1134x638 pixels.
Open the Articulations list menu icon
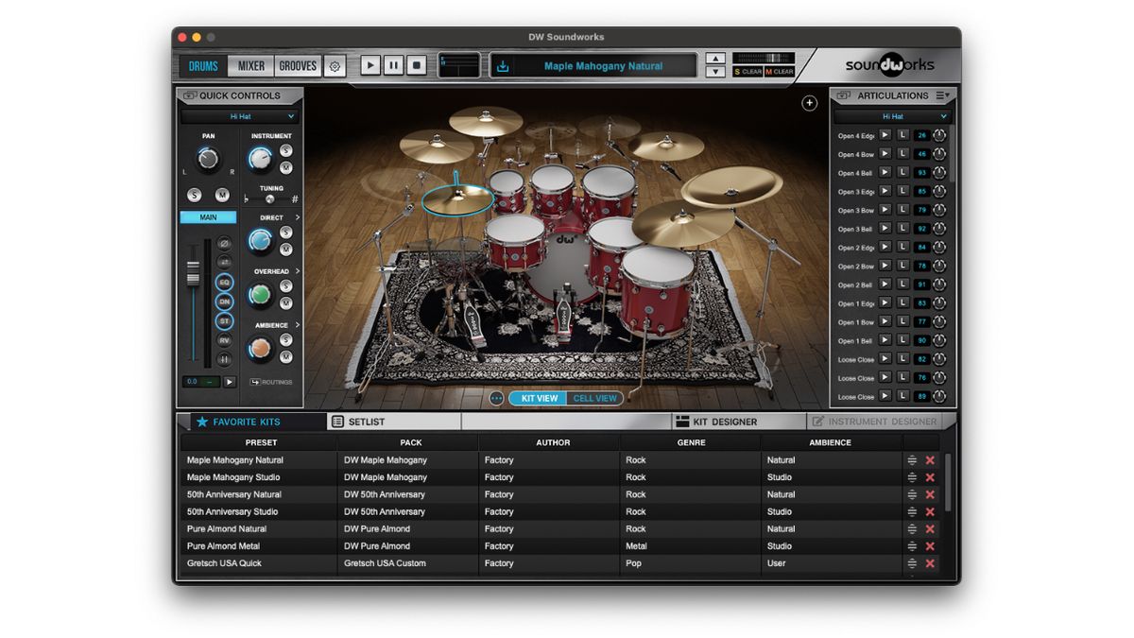pos(941,95)
